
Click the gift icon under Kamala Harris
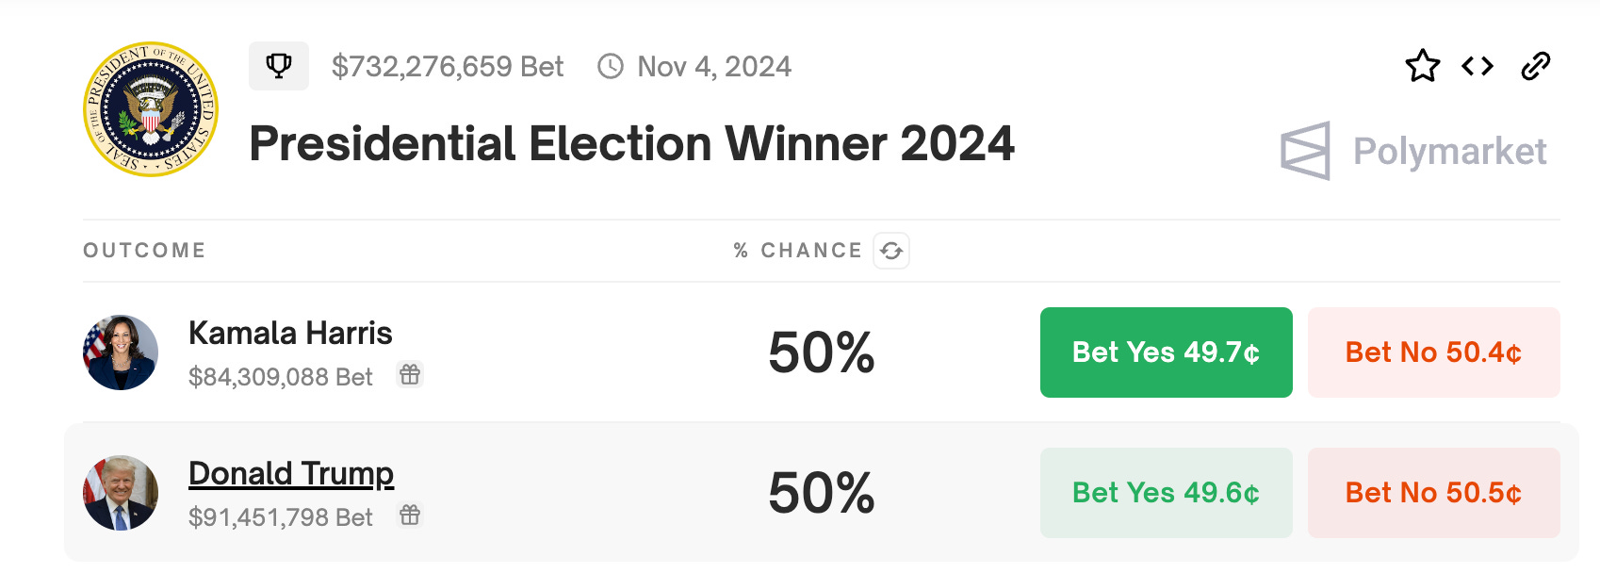click(x=410, y=375)
